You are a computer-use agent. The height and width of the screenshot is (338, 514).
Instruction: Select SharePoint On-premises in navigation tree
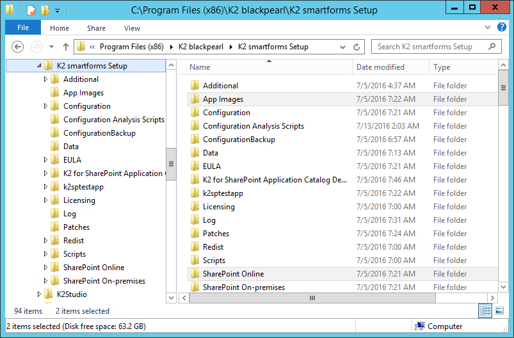click(x=104, y=281)
